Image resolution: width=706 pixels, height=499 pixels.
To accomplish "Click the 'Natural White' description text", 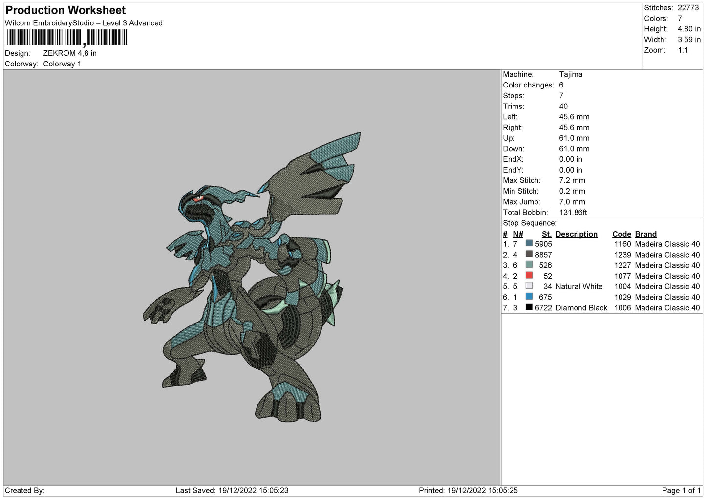I will 579,287.
